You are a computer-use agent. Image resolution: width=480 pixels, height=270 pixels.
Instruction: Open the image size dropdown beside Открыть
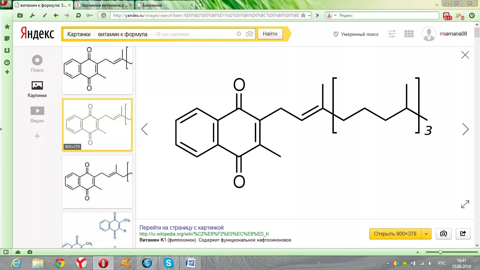(x=426, y=234)
